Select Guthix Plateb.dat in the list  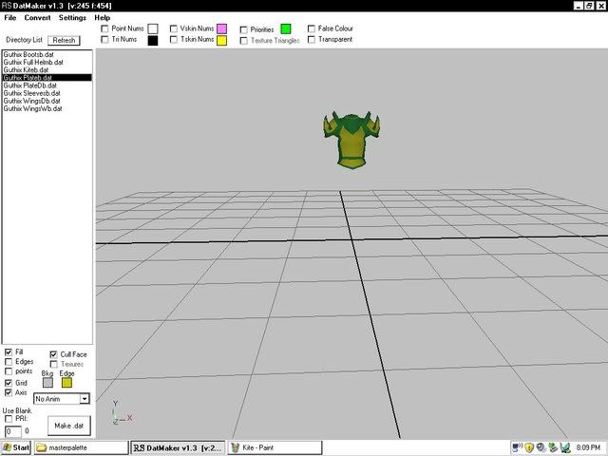[47, 78]
